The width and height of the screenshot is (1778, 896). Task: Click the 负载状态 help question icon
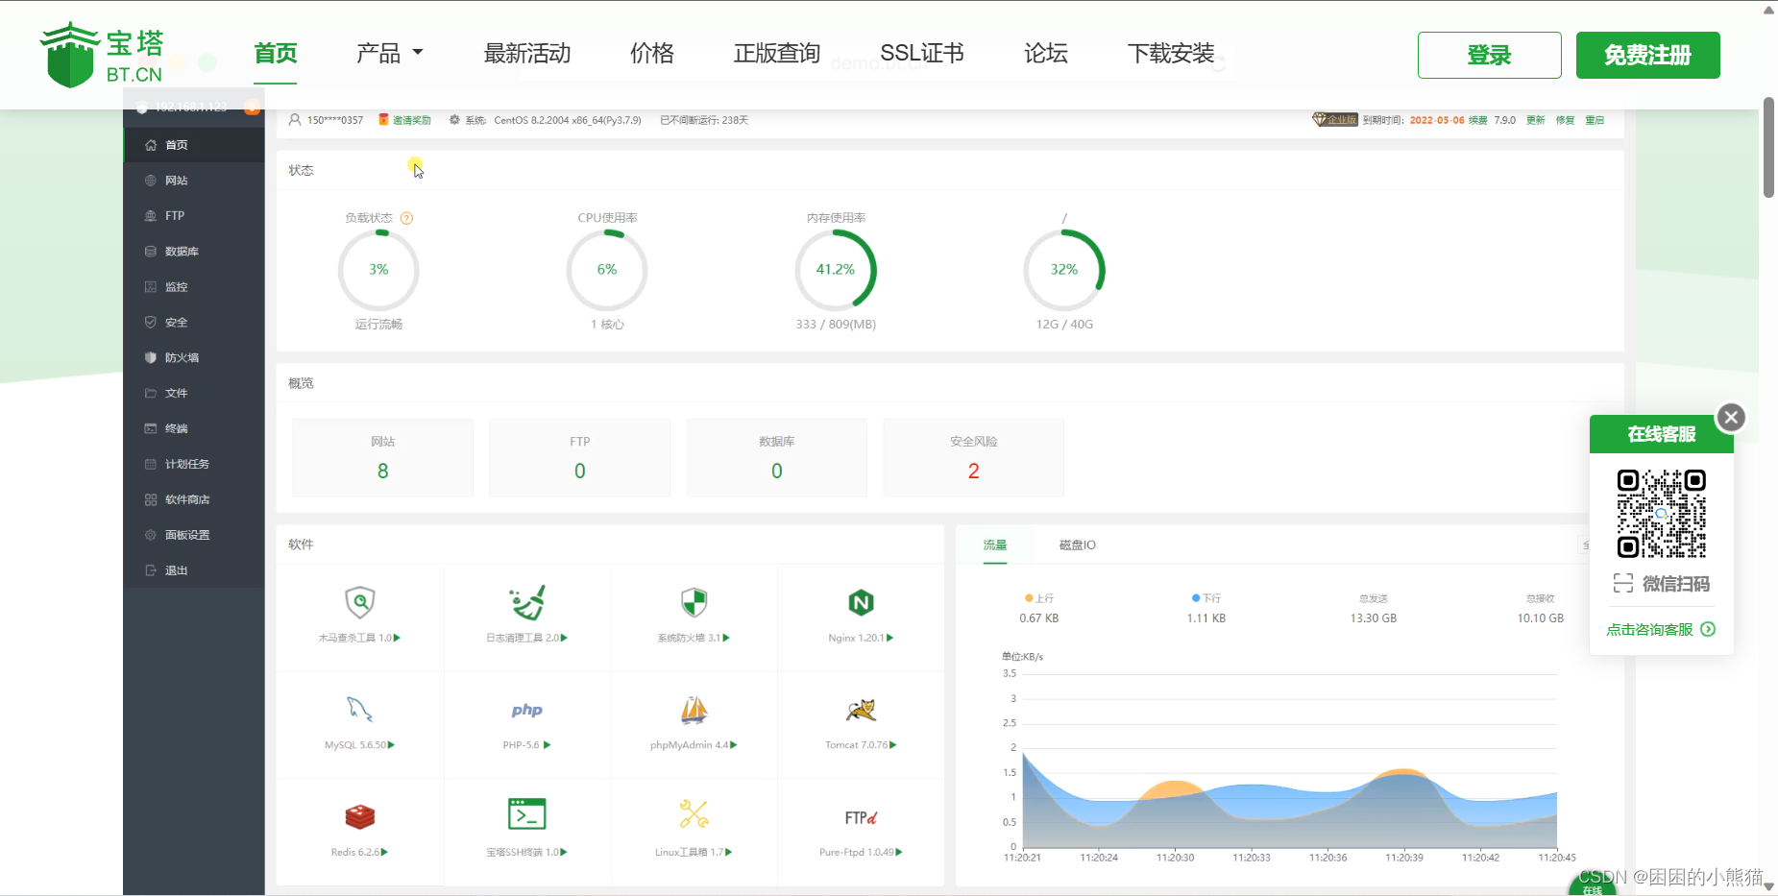click(x=406, y=218)
